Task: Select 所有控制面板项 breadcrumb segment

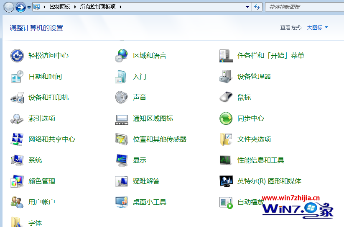Action: (x=98, y=7)
